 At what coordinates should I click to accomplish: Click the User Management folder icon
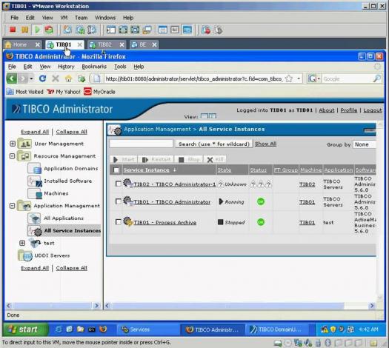point(24,144)
